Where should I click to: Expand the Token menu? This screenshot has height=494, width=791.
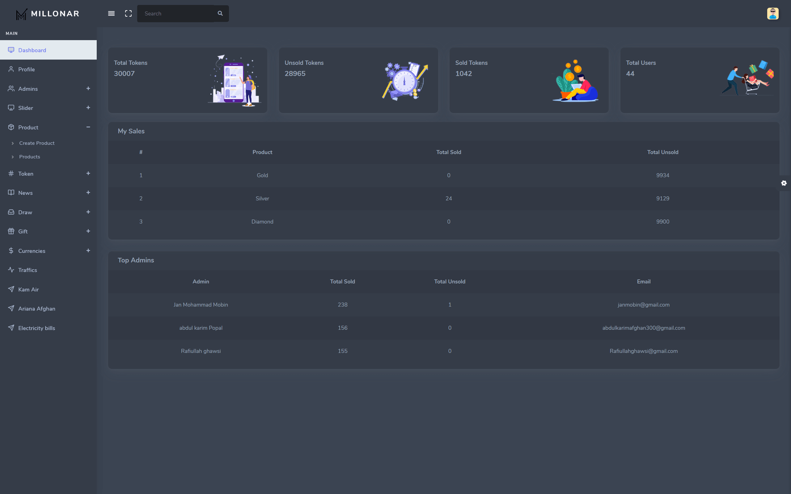(x=88, y=174)
